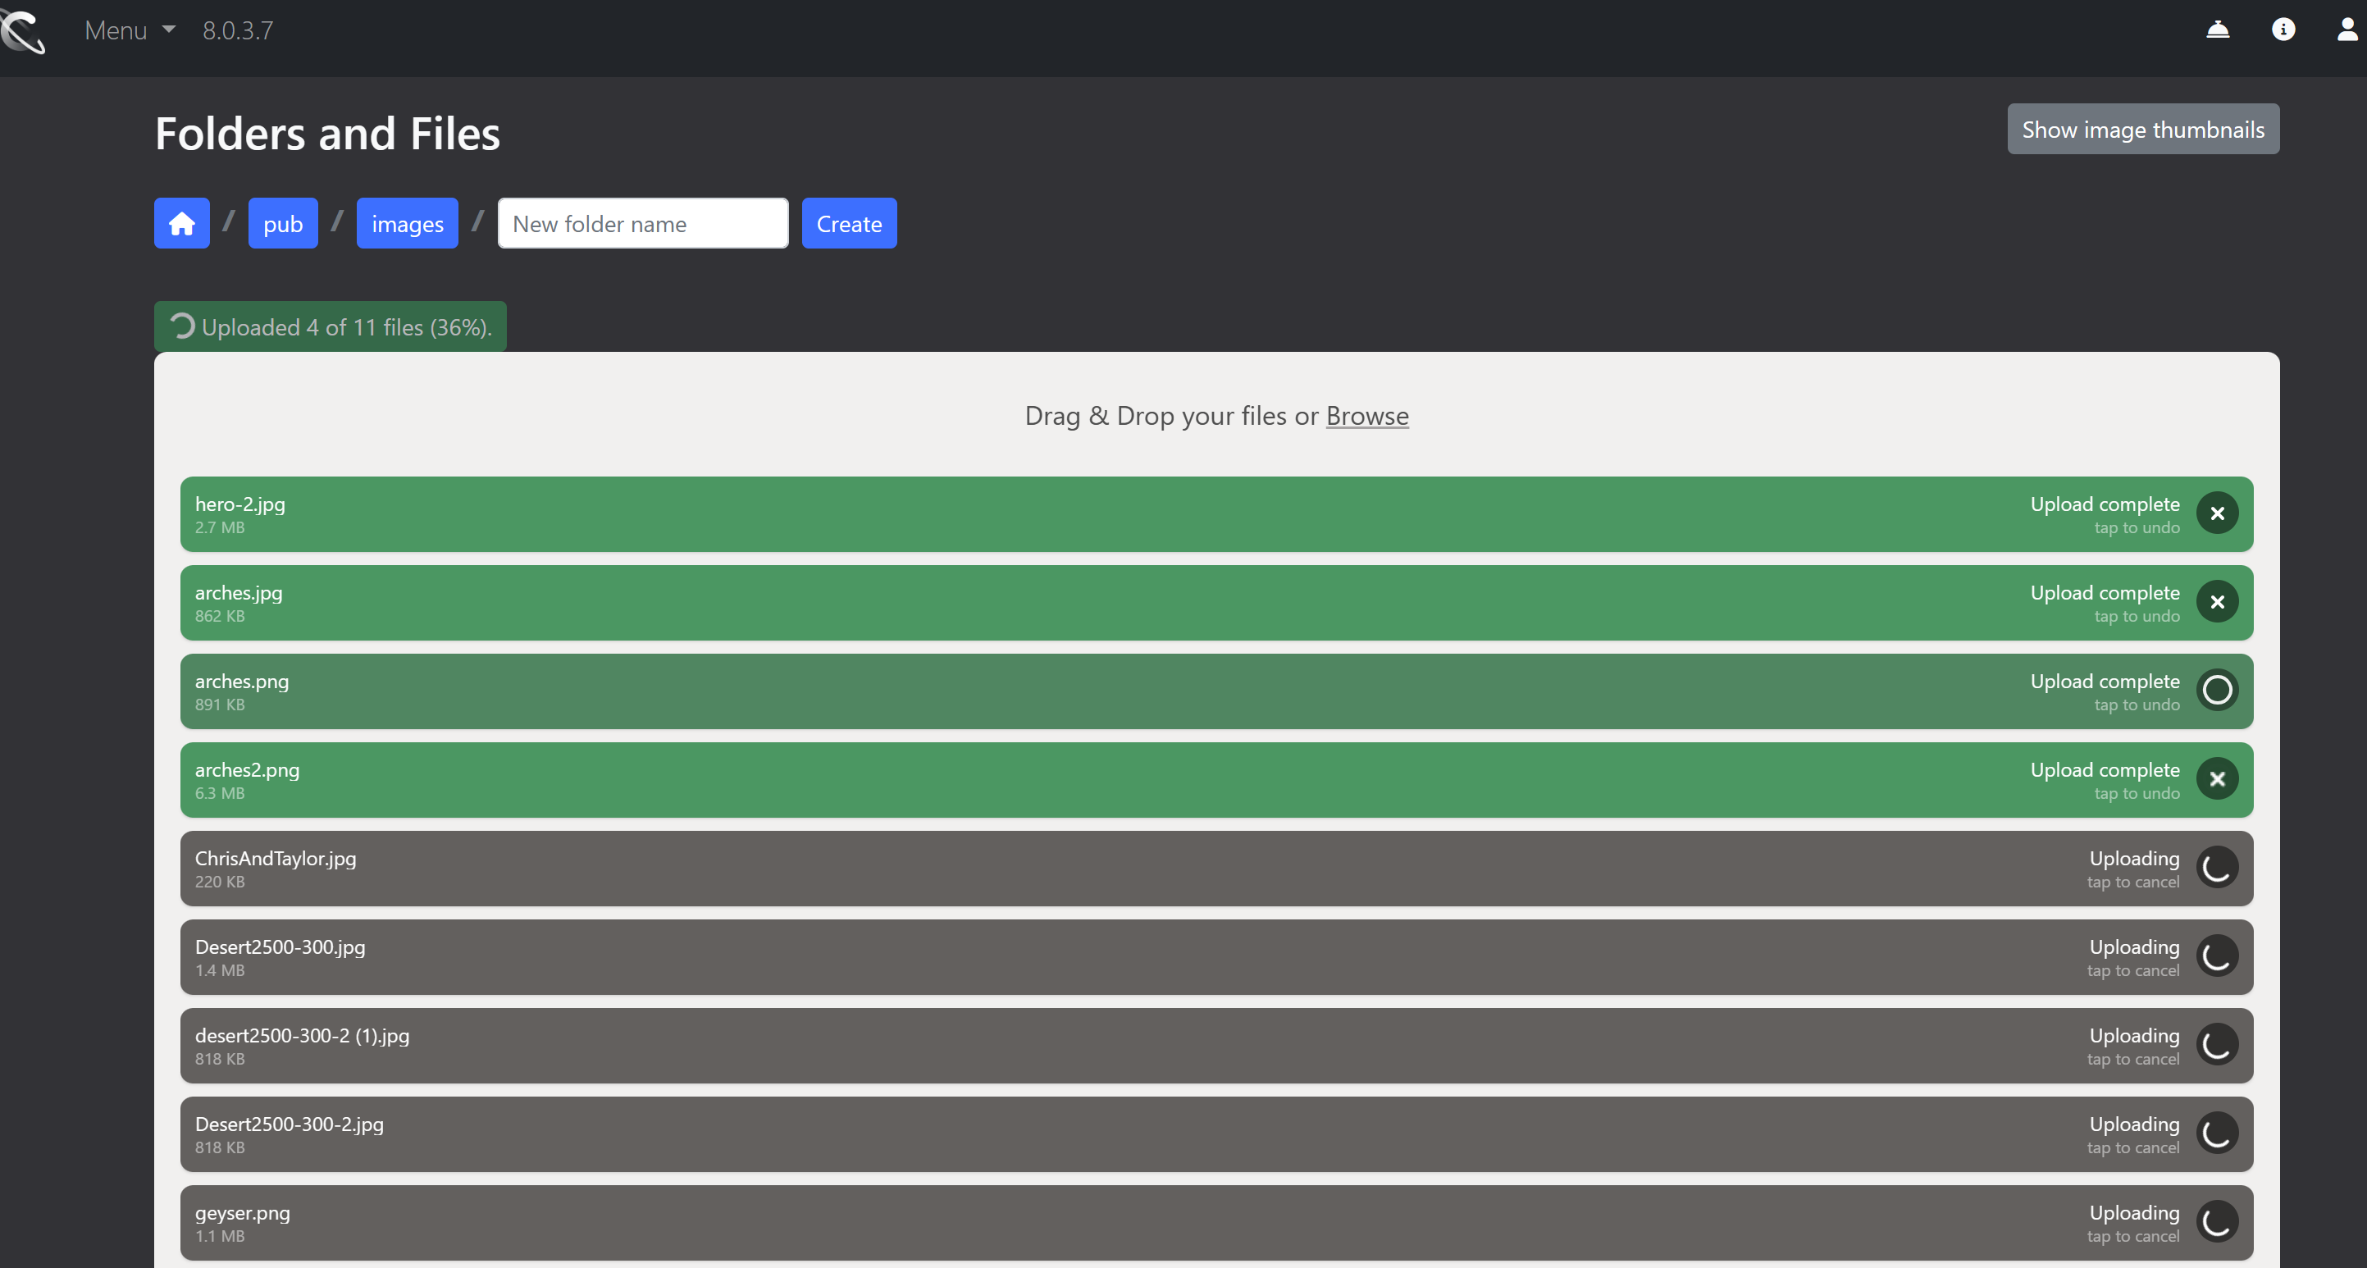Undo arches2.png upload with X icon
The height and width of the screenshot is (1268, 2367).
point(2216,778)
